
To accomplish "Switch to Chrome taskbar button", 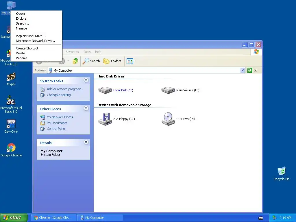I will [x=54, y=218].
